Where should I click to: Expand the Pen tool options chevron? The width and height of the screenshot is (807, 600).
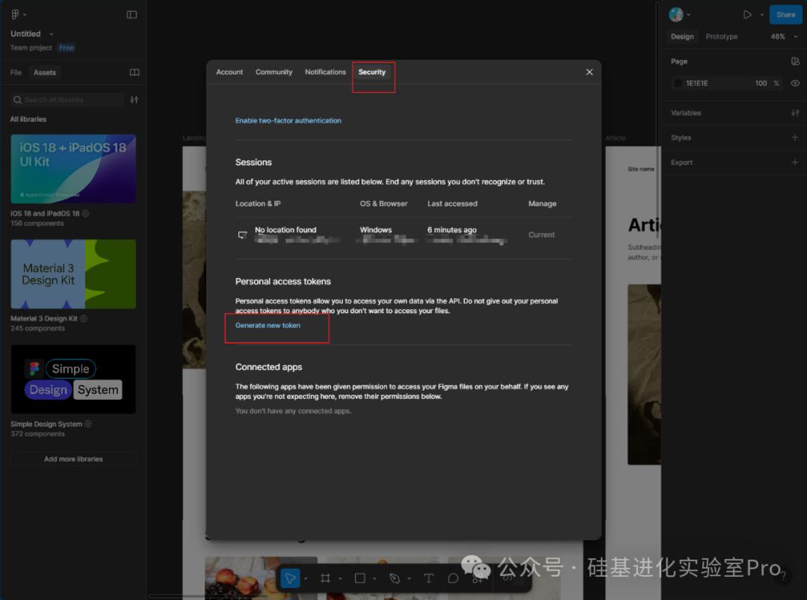click(409, 578)
